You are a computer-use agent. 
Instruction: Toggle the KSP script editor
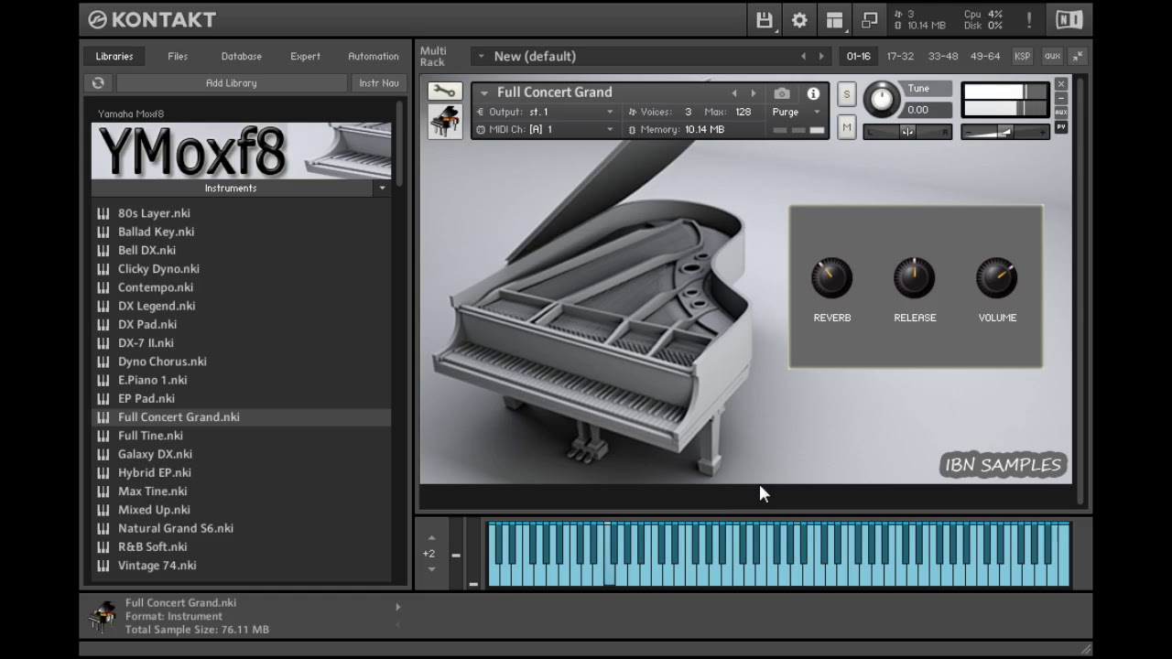(1022, 56)
